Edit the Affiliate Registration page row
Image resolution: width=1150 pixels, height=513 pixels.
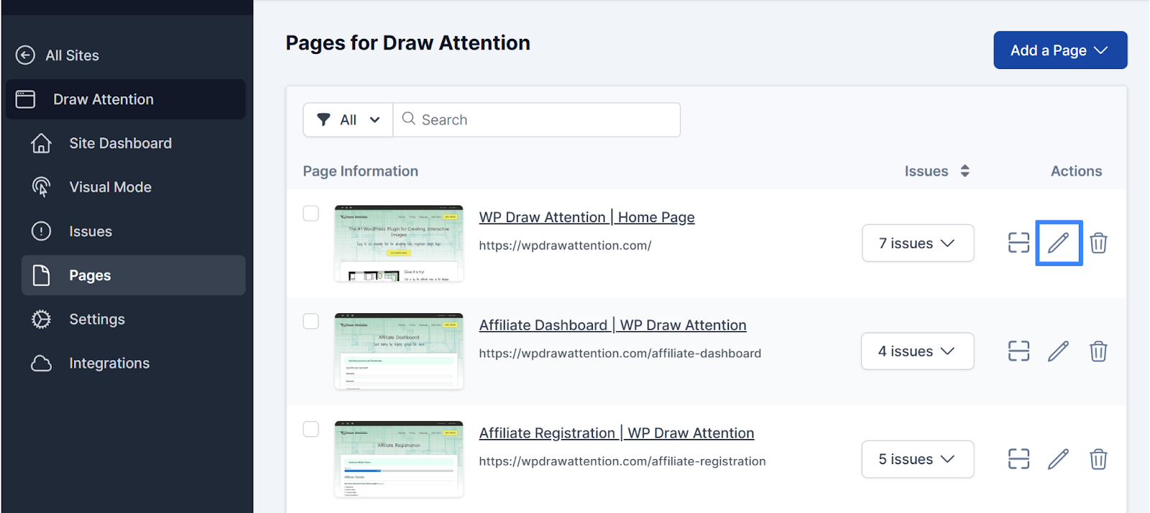pyautogui.click(x=1058, y=458)
